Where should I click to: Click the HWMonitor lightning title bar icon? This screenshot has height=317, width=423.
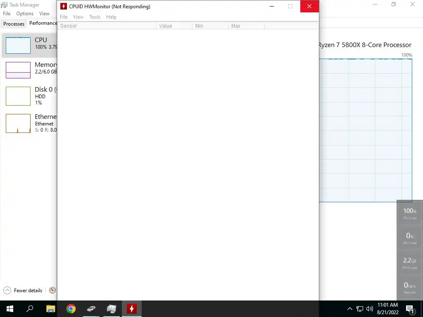[x=63, y=6]
